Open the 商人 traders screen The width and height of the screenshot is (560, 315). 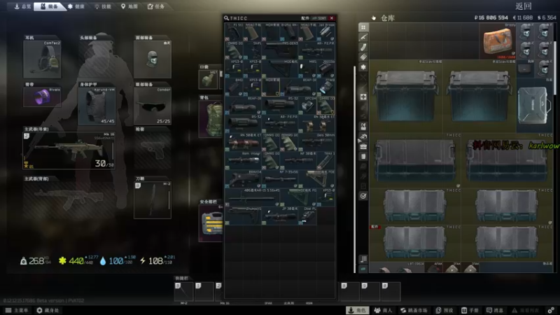coord(382,310)
